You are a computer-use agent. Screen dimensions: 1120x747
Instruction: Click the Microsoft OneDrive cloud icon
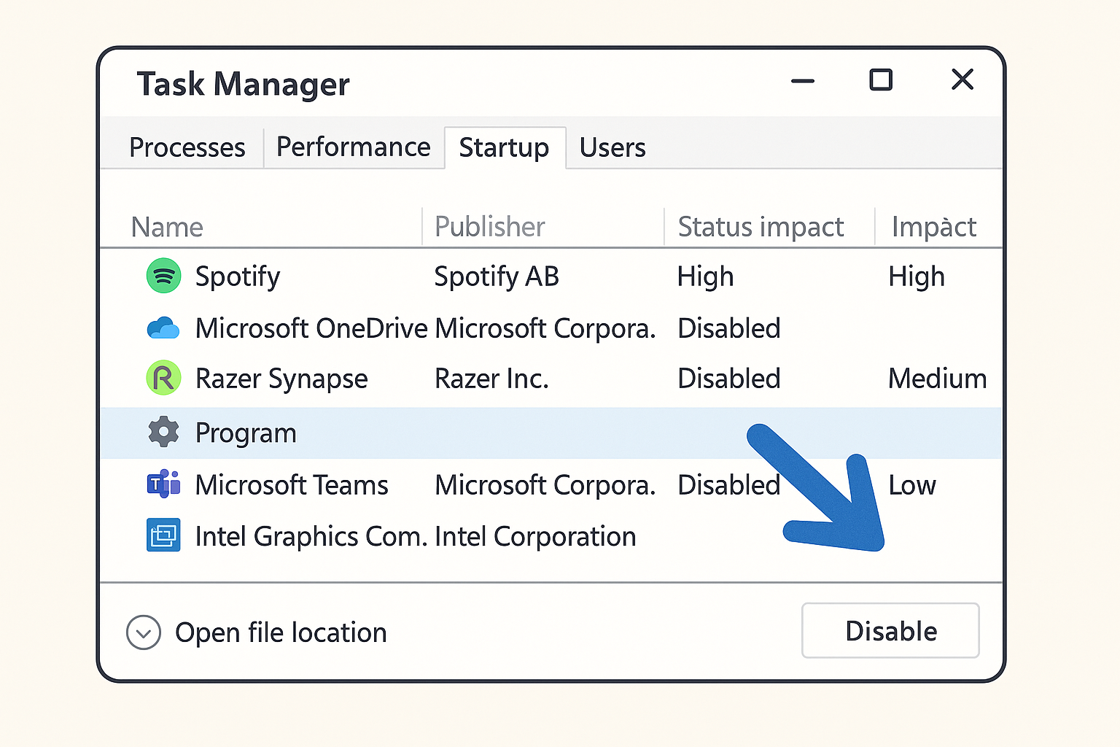[163, 328]
